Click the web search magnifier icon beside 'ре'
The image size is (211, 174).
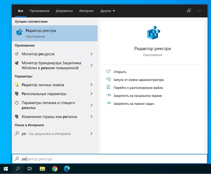[17, 133]
